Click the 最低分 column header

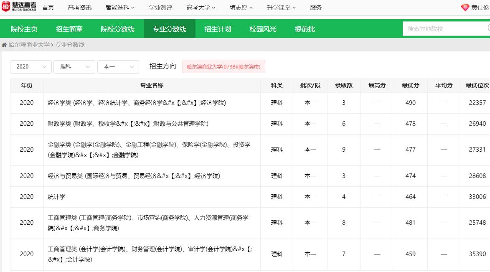click(x=410, y=85)
